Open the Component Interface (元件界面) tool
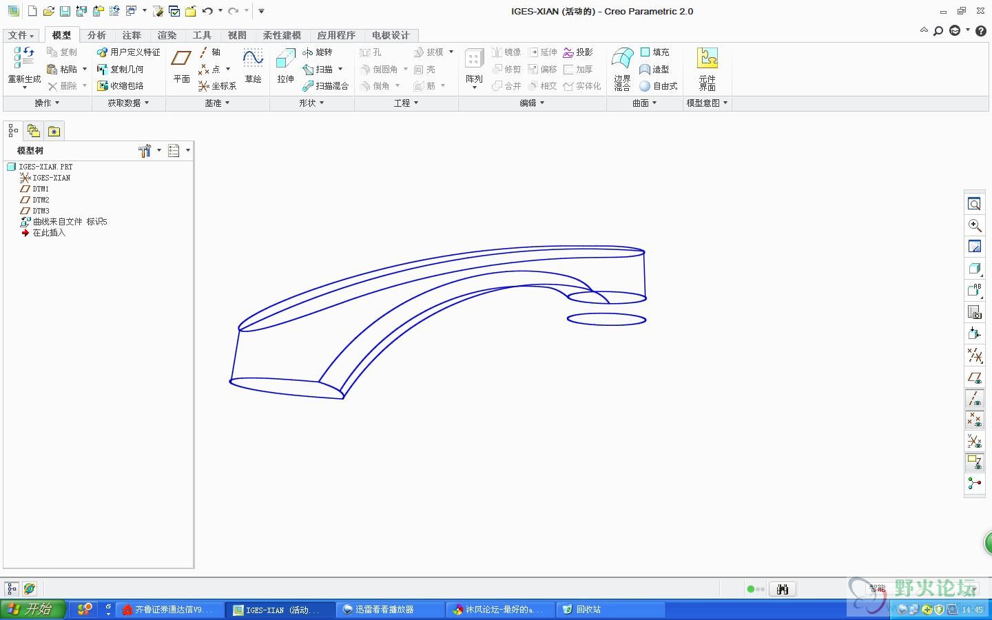This screenshot has height=620, width=992. tap(707, 69)
